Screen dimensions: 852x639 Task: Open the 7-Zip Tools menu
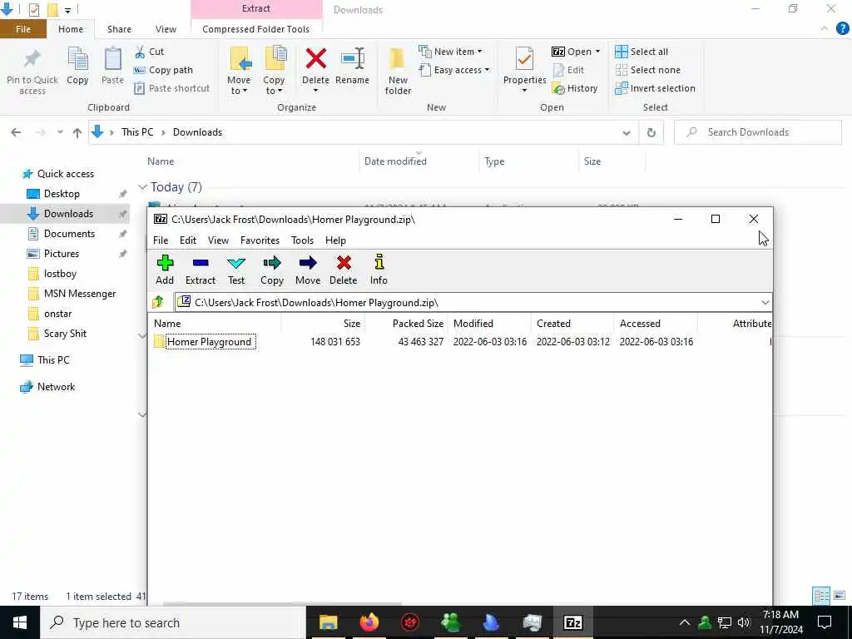pos(302,240)
